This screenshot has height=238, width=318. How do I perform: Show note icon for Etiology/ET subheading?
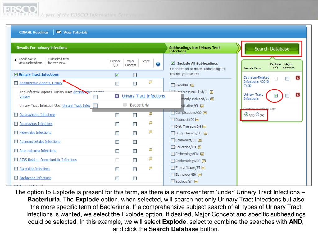pos(196,182)
